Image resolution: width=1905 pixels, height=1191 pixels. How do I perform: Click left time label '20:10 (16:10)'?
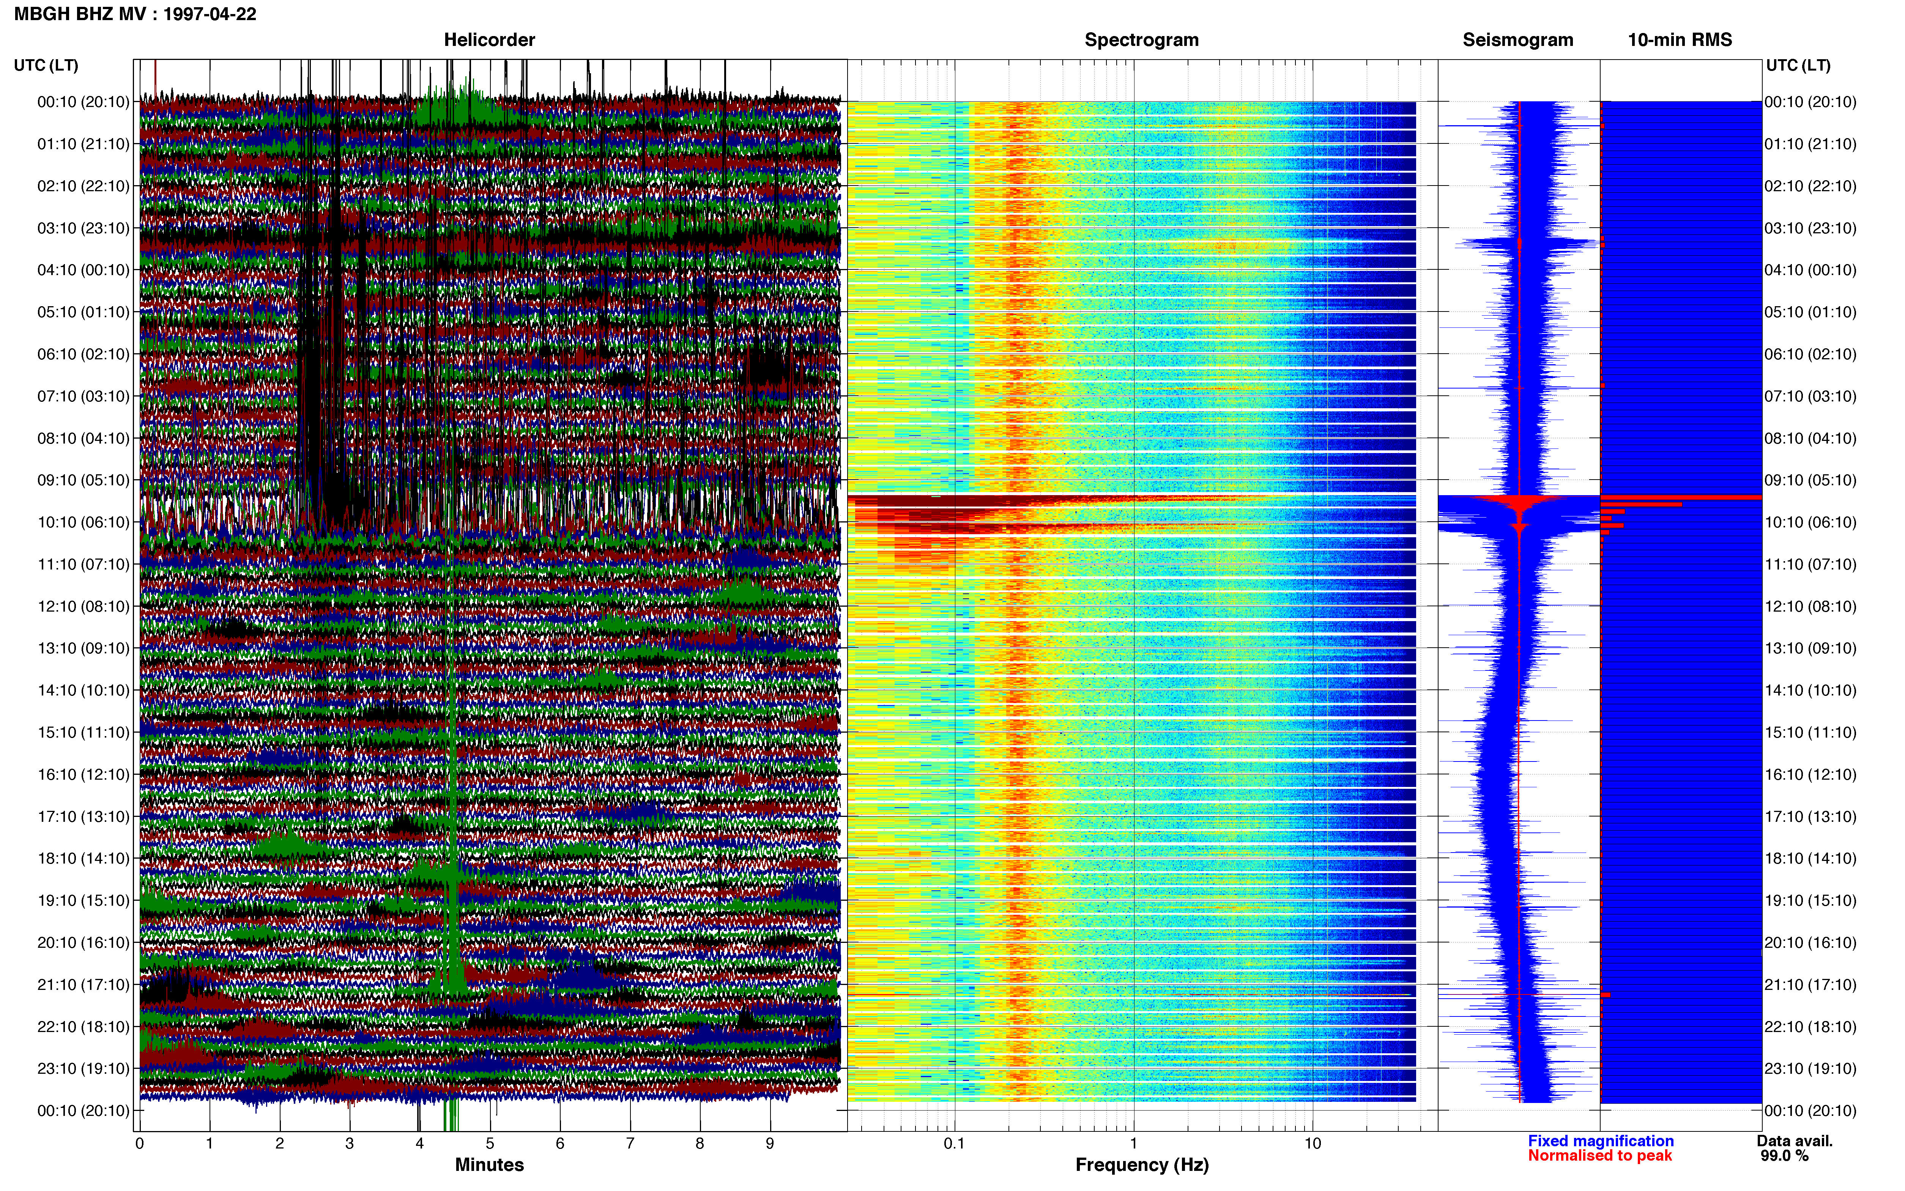84,943
